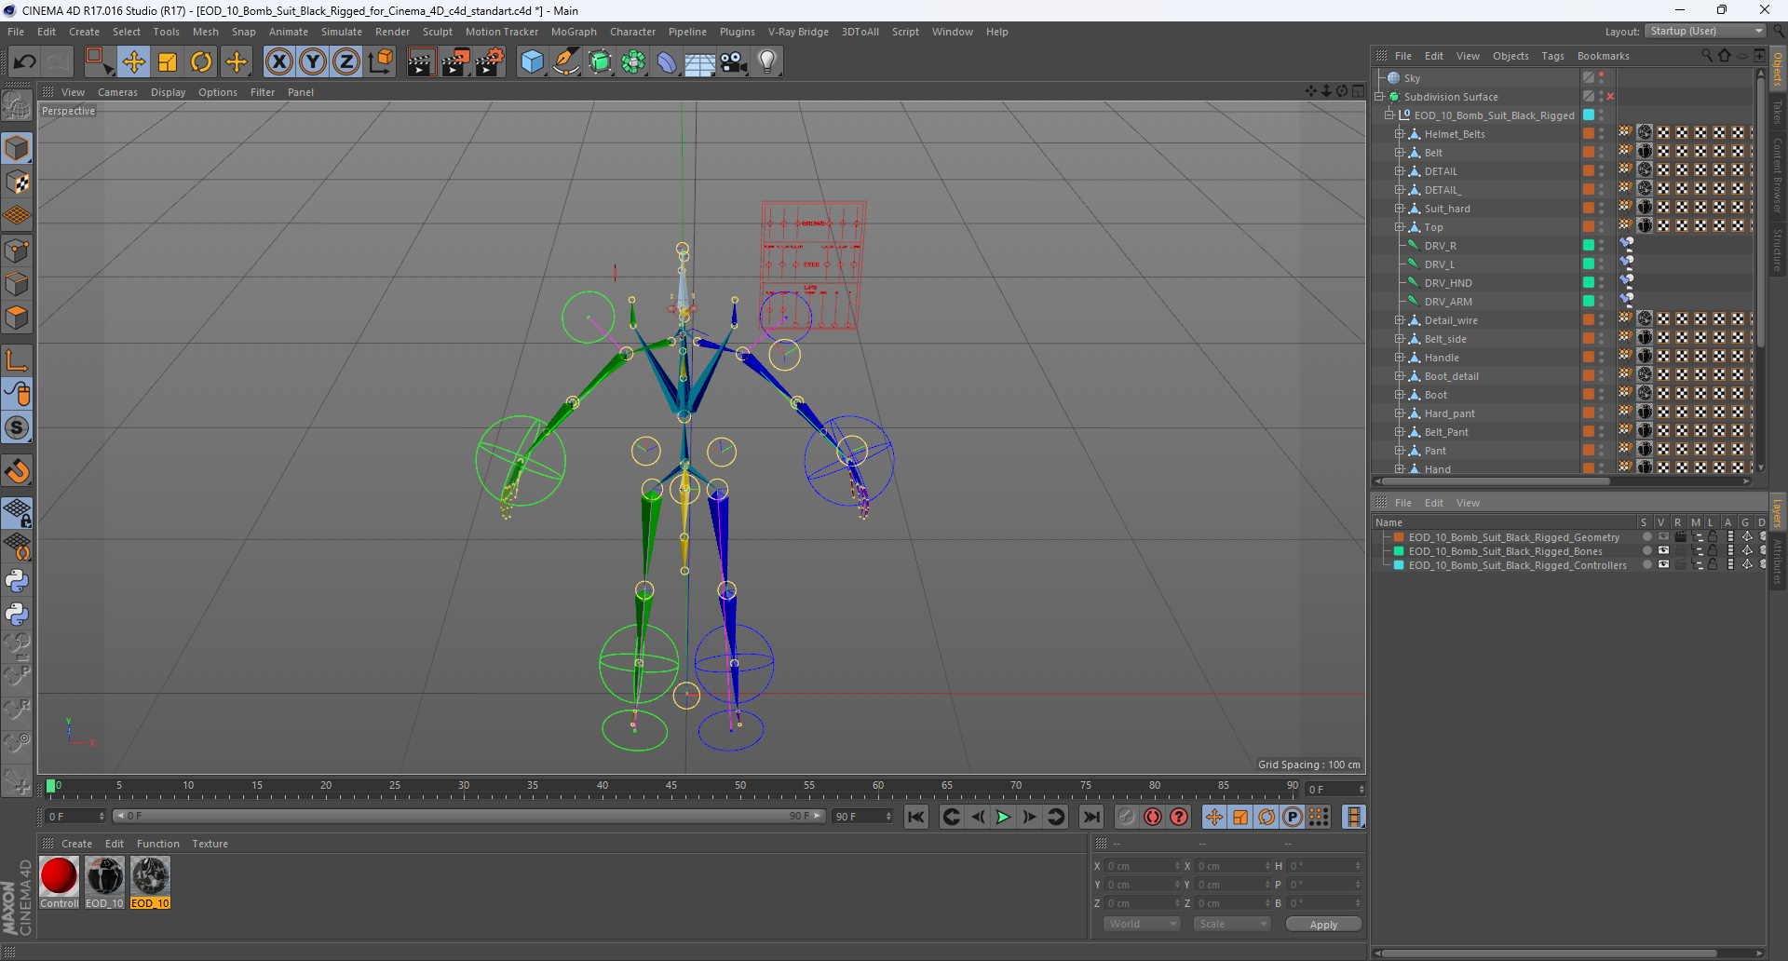
Task: Render the active view
Action: tap(421, 62)
